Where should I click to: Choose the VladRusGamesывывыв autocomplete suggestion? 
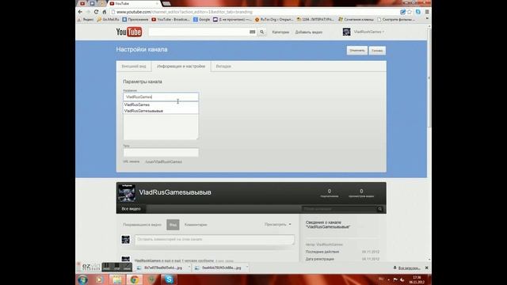tap(161, 111)
